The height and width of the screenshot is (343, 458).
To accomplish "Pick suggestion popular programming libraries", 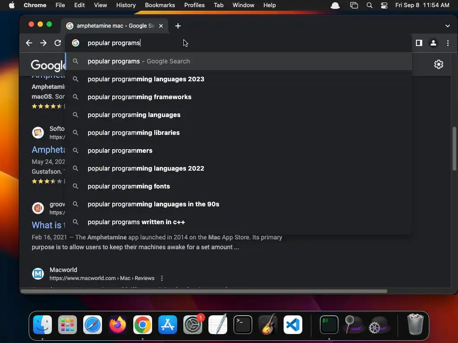I will click(x=238, y=133).
